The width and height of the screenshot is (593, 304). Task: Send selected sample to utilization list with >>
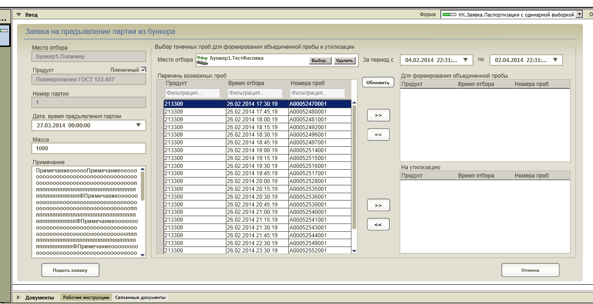pos(378,205)
